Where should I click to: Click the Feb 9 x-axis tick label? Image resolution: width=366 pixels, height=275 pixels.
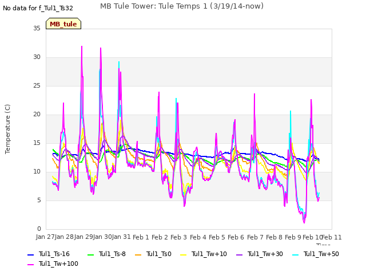293,237
